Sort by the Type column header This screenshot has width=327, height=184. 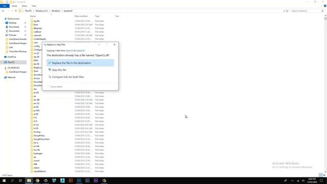97,16
